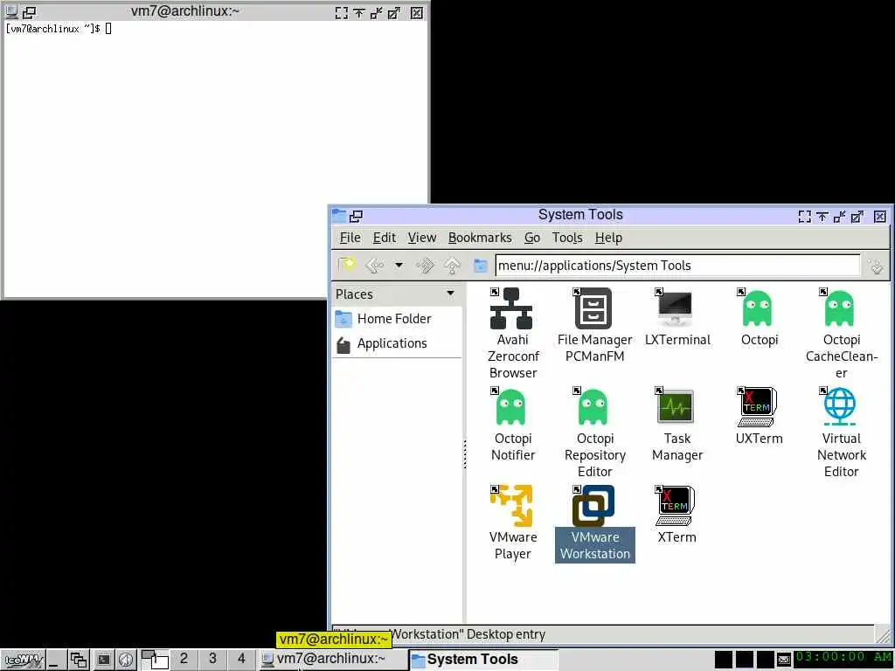
Task: Select the Virtual Network Editor icon
Action: pos(840,407)
